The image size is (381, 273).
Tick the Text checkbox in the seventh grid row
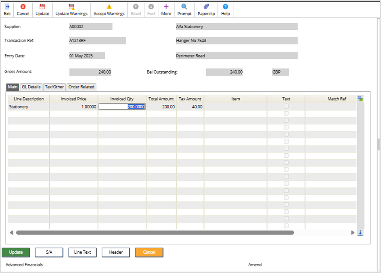[286, 148]
